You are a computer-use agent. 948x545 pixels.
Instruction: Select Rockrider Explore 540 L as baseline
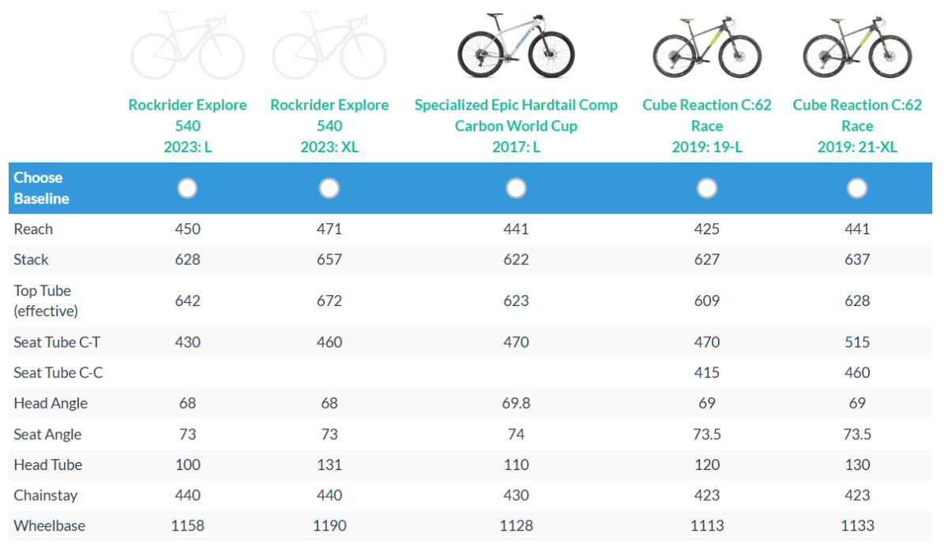(187, 188)
